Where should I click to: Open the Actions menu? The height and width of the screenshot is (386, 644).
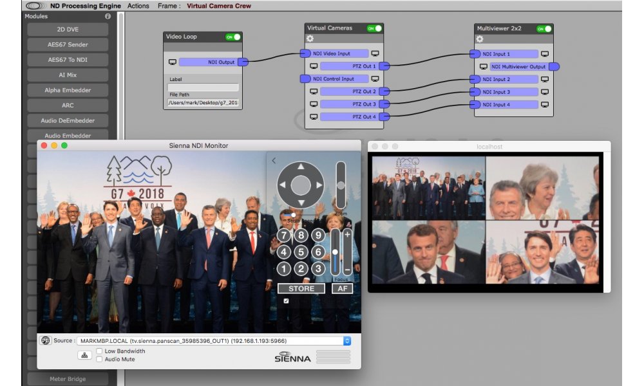(x=138, y=6)
